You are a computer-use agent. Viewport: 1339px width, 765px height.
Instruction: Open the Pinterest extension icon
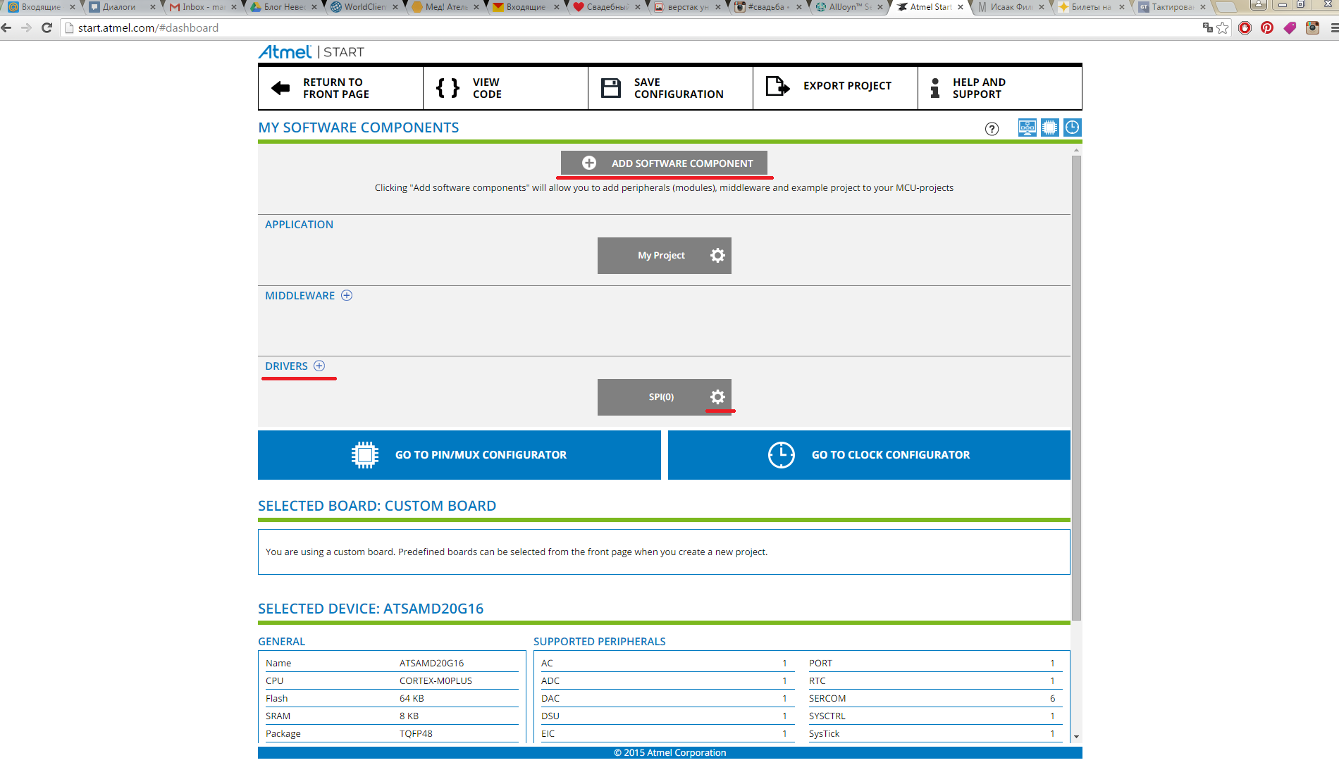coord(1267,28)
